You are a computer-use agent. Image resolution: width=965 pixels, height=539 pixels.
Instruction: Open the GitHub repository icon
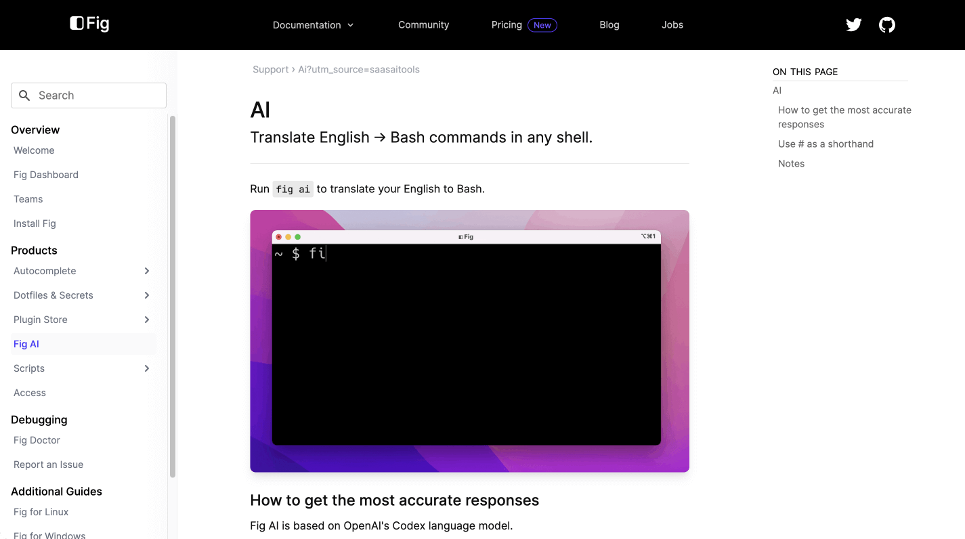[x=886, y=24]
